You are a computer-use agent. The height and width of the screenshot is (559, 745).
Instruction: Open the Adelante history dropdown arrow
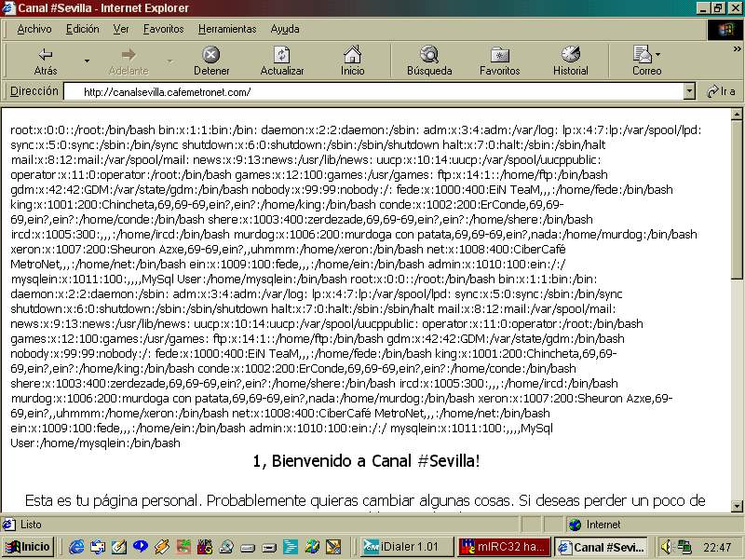pos(169,61)
